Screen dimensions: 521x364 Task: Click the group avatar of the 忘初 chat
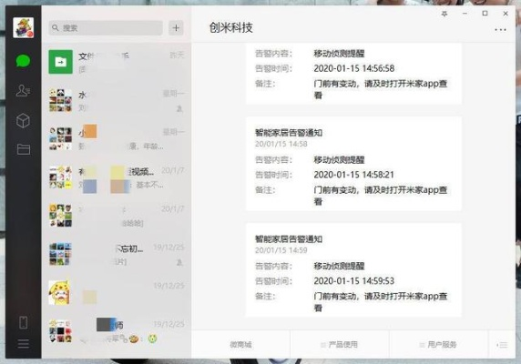pos(60,254)
